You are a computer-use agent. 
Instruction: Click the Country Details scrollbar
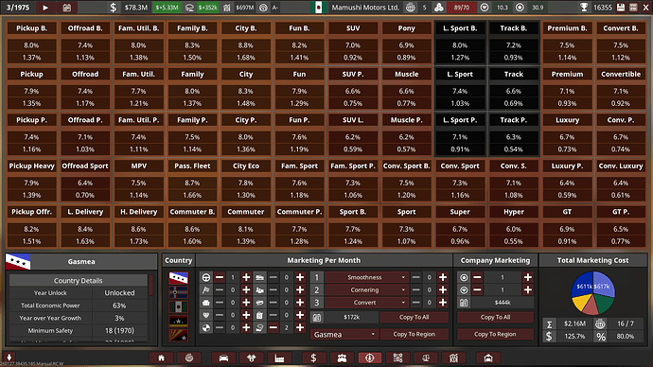coord(150,285)
